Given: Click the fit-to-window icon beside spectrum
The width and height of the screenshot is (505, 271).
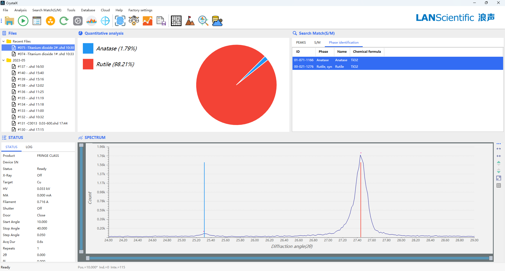Looking at the screenshot, I should click(x=499, y=178).
